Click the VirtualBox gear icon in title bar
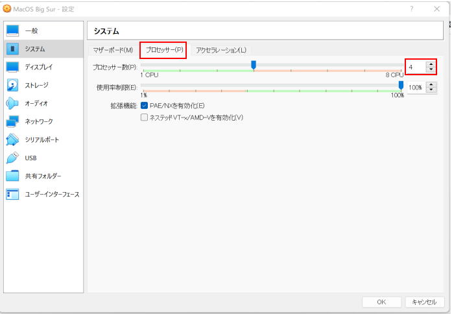The width and height of the screenshot is (452, 314). pos(6,9)
